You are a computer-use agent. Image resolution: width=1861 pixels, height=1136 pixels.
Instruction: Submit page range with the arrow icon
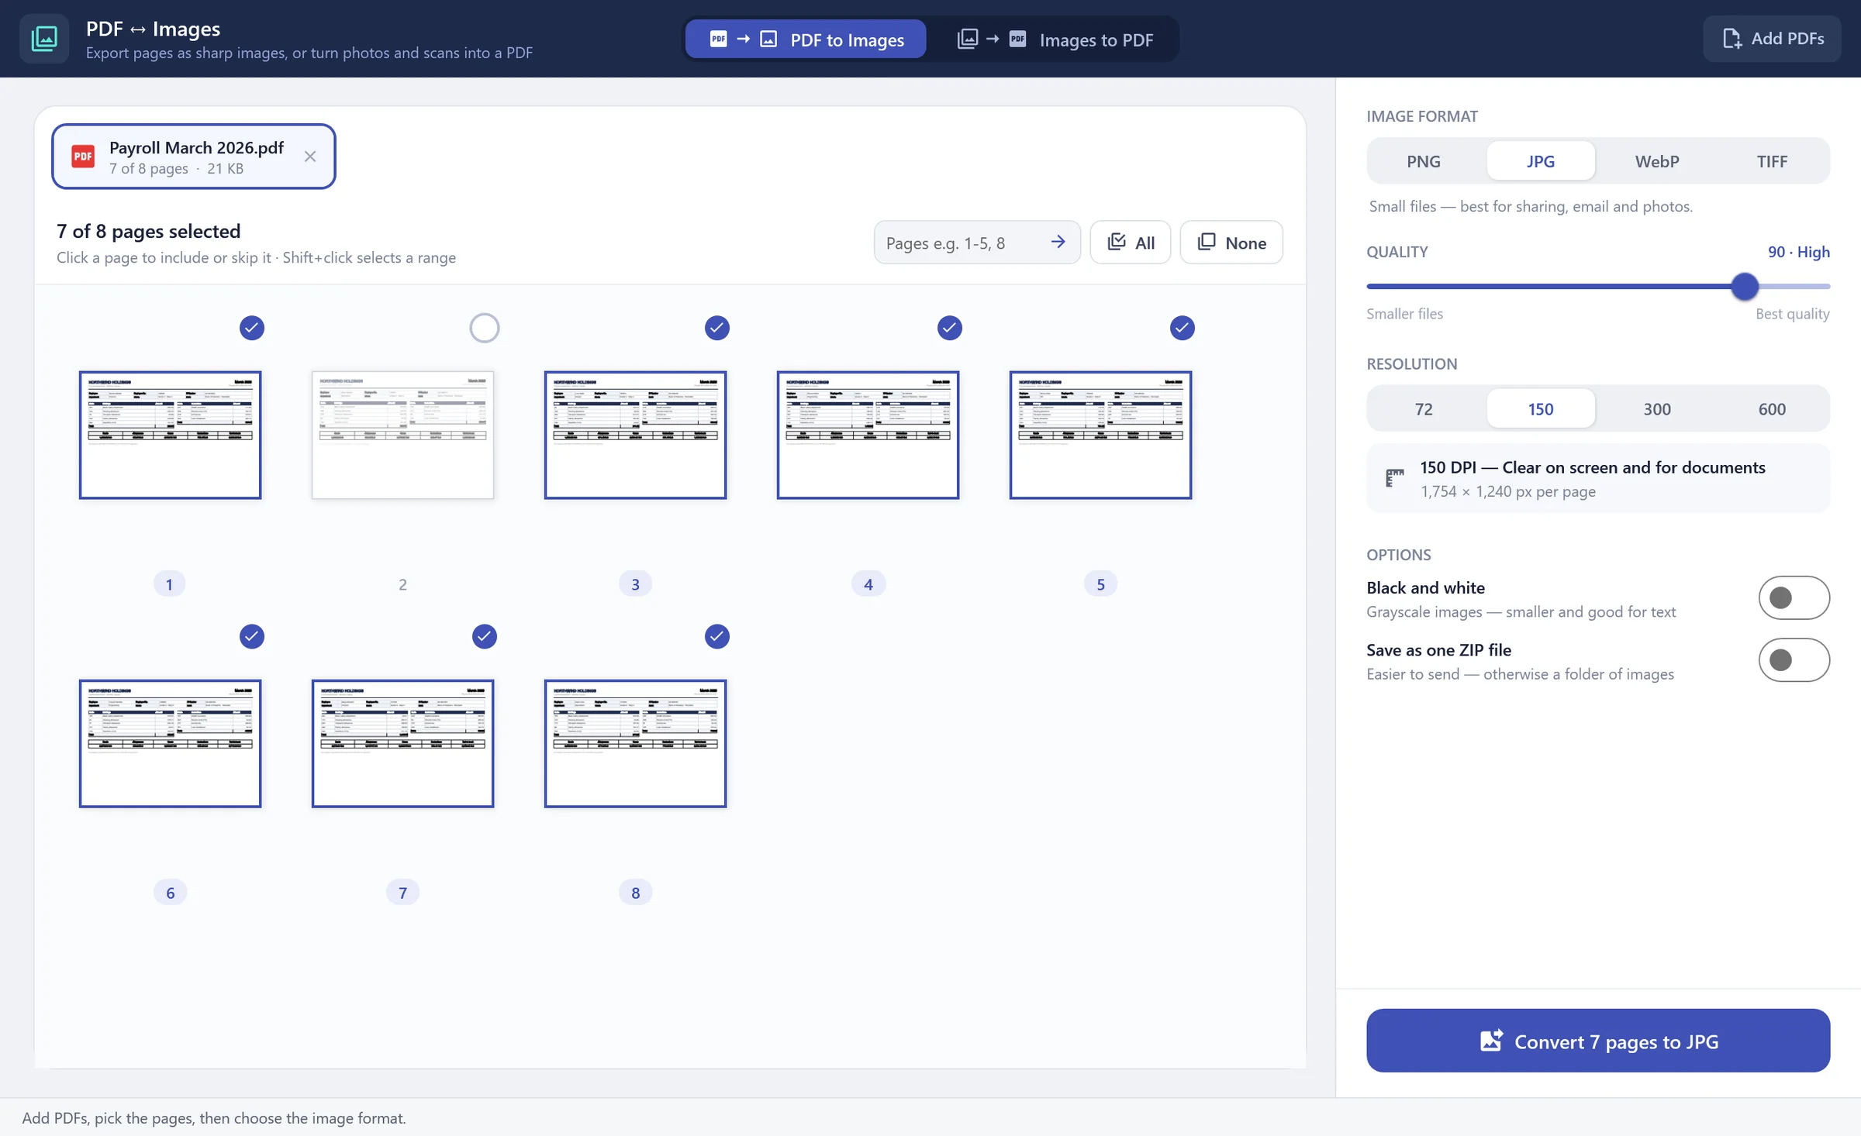[1058, 243]
